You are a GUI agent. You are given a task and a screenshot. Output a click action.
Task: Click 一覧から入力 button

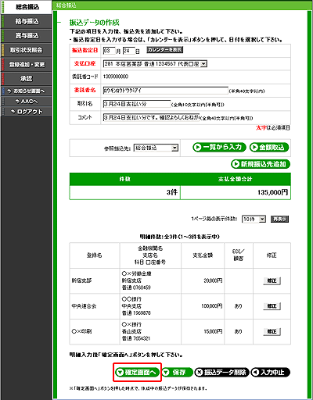219,148
